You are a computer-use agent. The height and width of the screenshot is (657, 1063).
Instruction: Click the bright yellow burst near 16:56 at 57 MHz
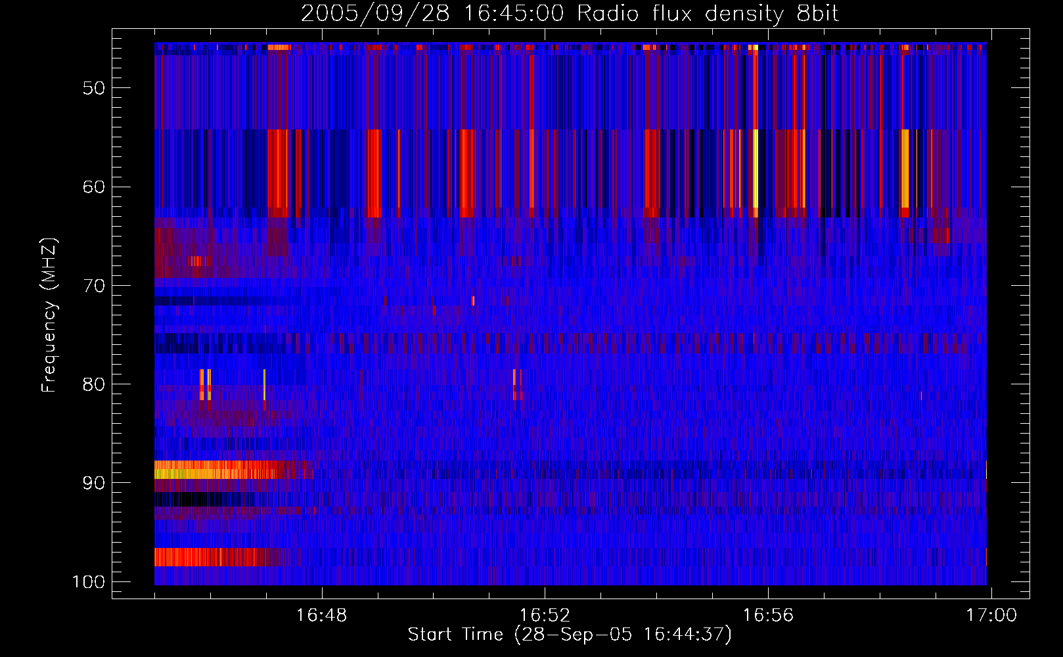click(755, 169)
